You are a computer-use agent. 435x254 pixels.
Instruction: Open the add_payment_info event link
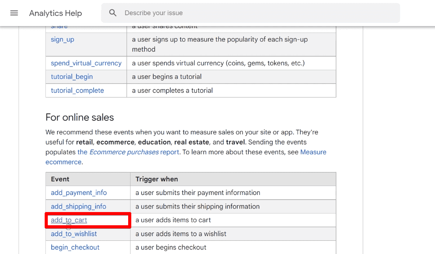click(x=78, y=193)
